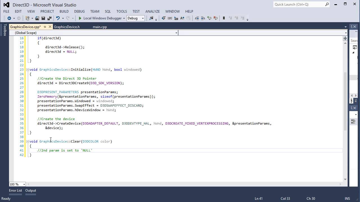Open the Undo history dropdown arrow
Viewport: 360px width, 202px height.
click(x=63, y=18)
